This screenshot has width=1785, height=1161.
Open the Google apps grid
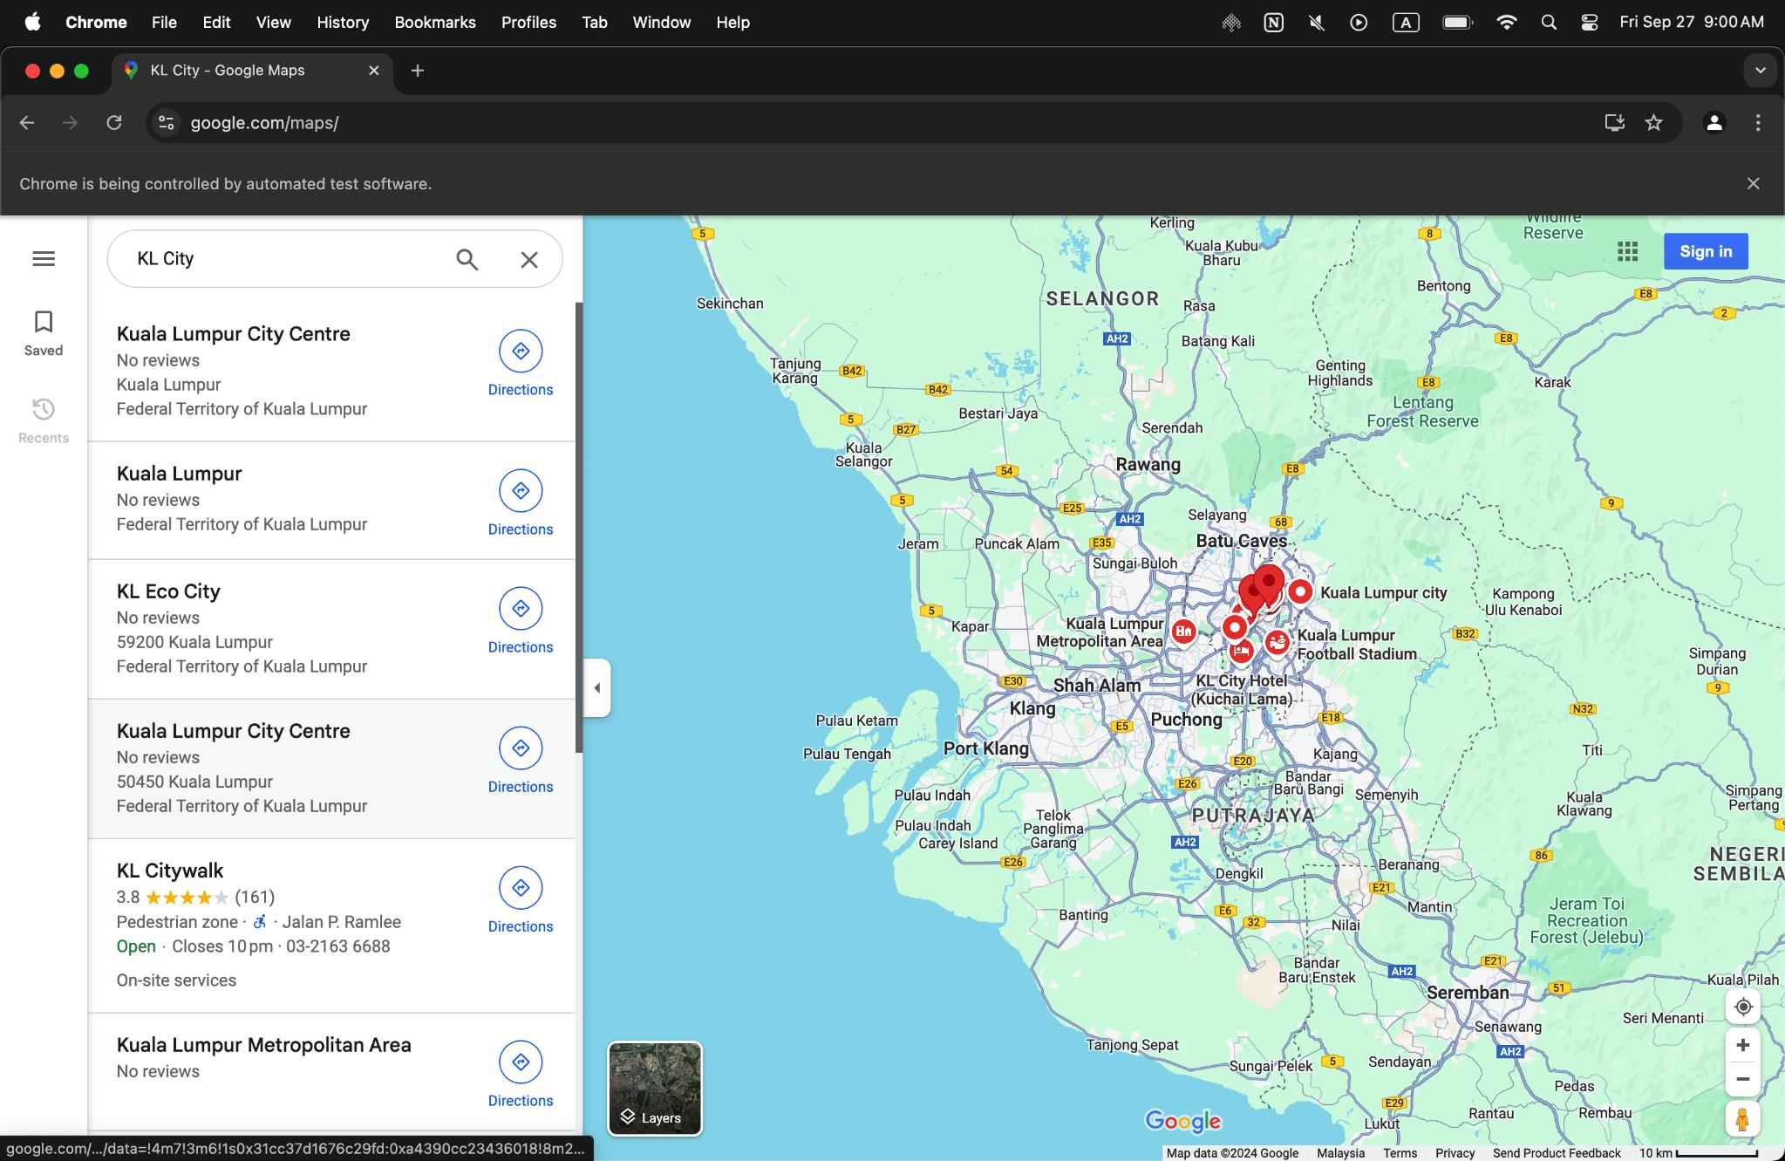point(1627,251)
